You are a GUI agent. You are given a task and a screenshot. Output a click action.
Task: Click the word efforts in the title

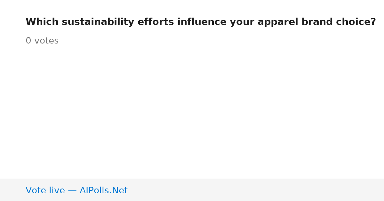tap(156, 22)
